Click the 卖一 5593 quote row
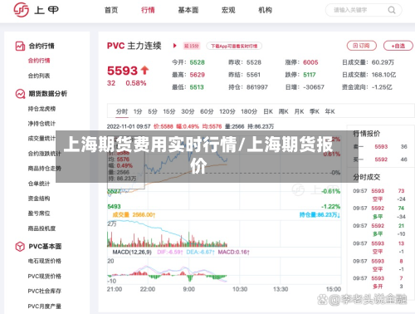The width and height of the screenshot is (415, 314). [380, 146]
